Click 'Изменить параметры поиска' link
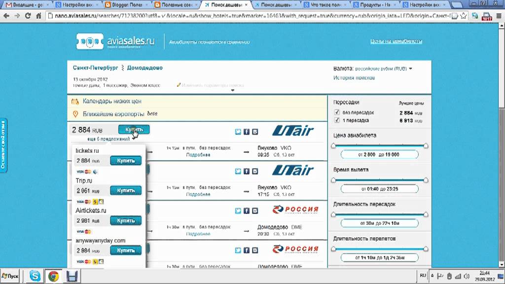The width and height of the screenshot is (505, 284). 213,85
